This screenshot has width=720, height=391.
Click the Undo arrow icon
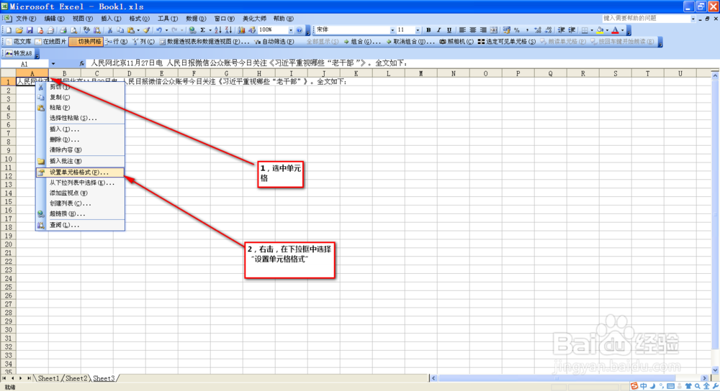158,30
